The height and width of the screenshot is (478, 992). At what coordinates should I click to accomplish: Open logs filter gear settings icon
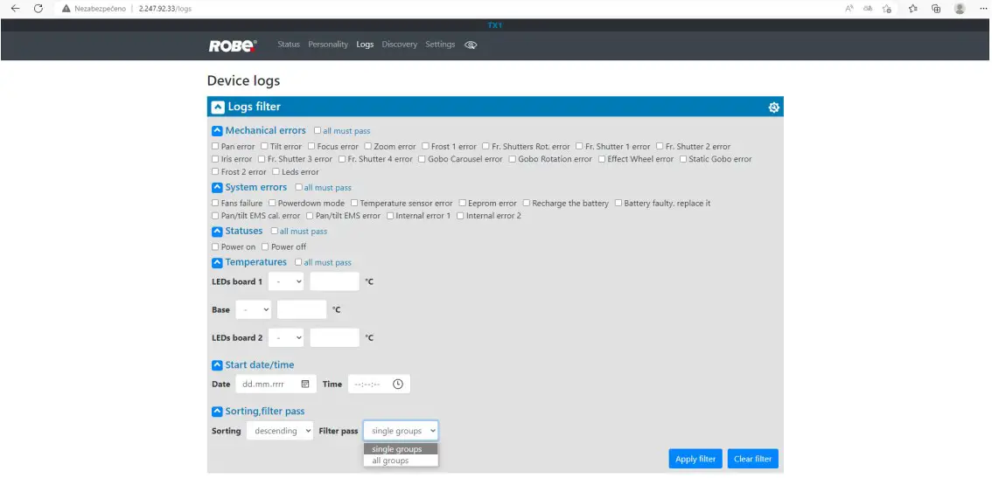click(773, 107)
